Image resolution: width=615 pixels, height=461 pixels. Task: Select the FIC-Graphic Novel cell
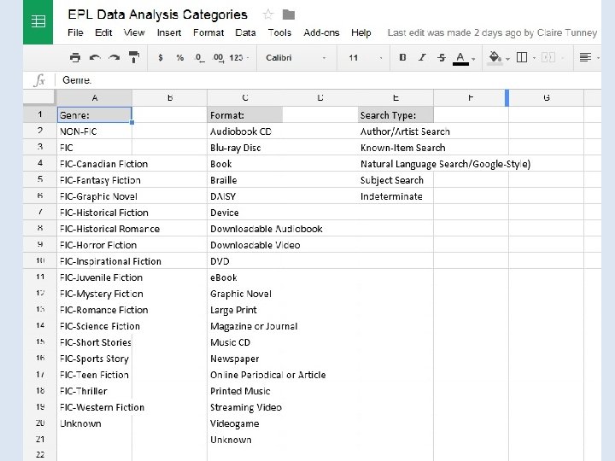pos(95,196)
